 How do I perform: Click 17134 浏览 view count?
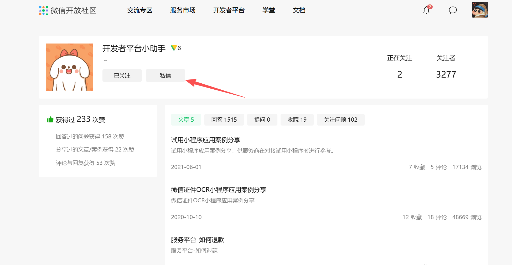click(x=467, y=167)
